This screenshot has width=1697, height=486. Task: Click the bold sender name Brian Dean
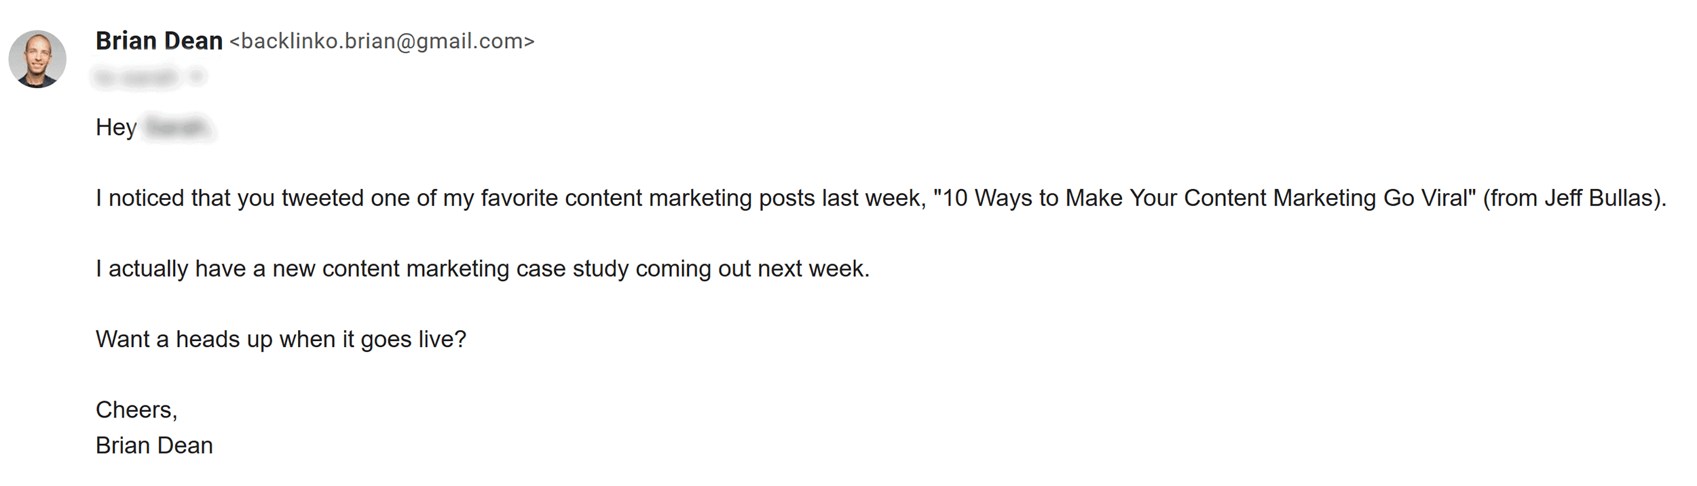159,41
